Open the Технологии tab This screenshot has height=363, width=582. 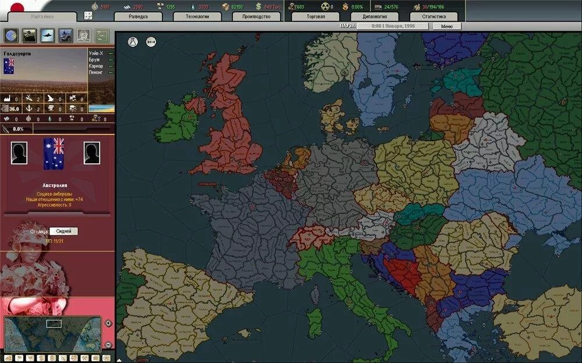(x=197, y=17)
